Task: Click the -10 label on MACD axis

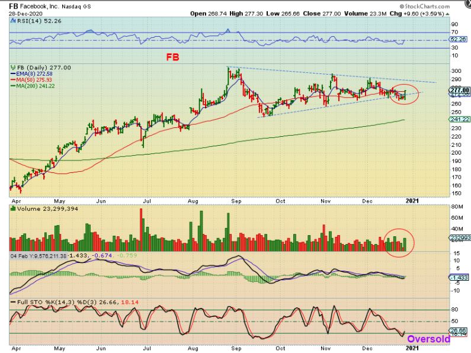Action: (455, 291)
